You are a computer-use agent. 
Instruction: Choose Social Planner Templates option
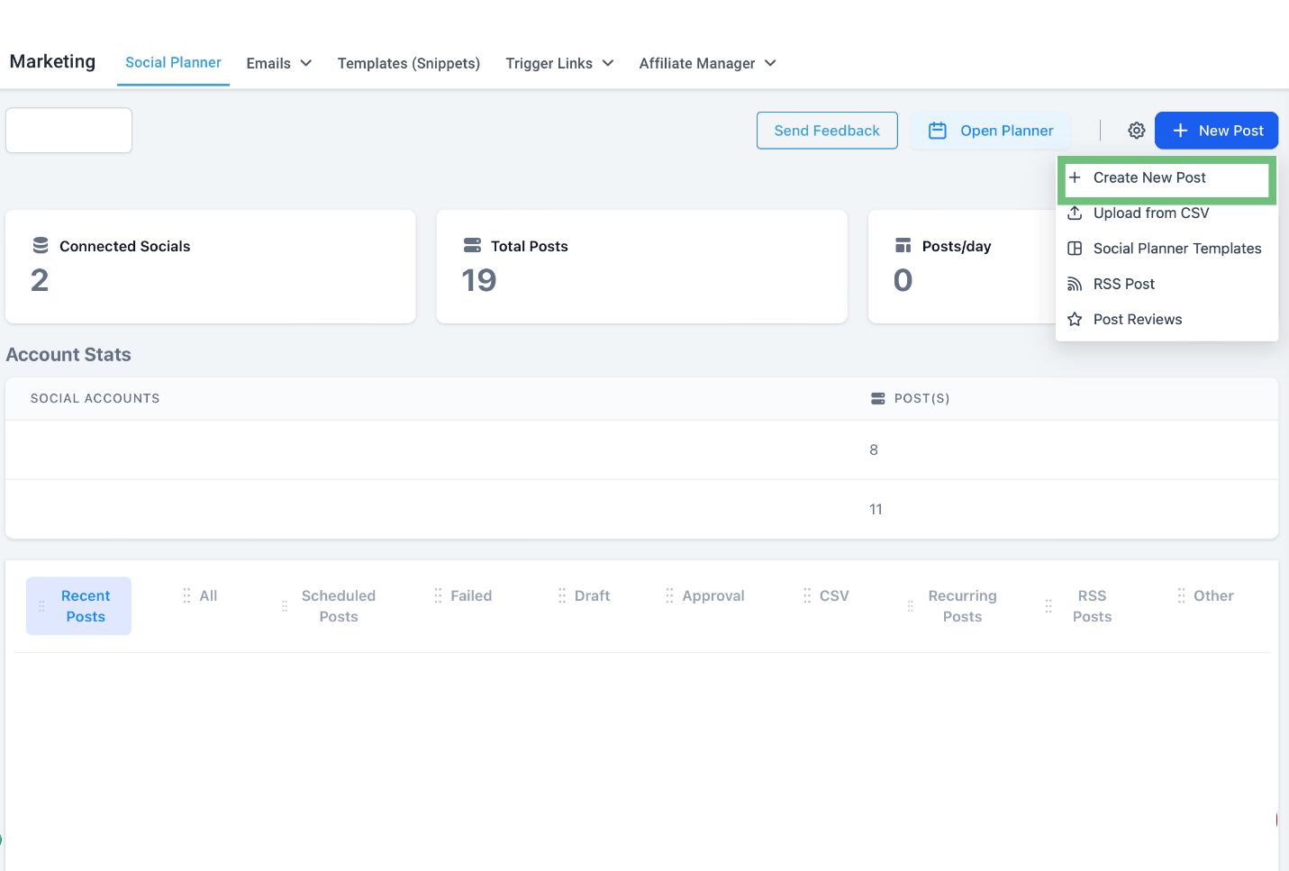coord(1166,249)
